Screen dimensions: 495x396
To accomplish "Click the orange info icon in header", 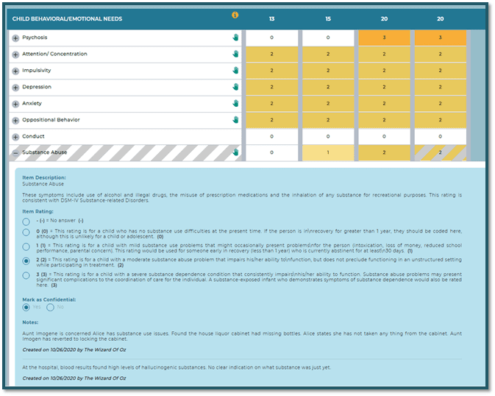I will click(235, 15).
